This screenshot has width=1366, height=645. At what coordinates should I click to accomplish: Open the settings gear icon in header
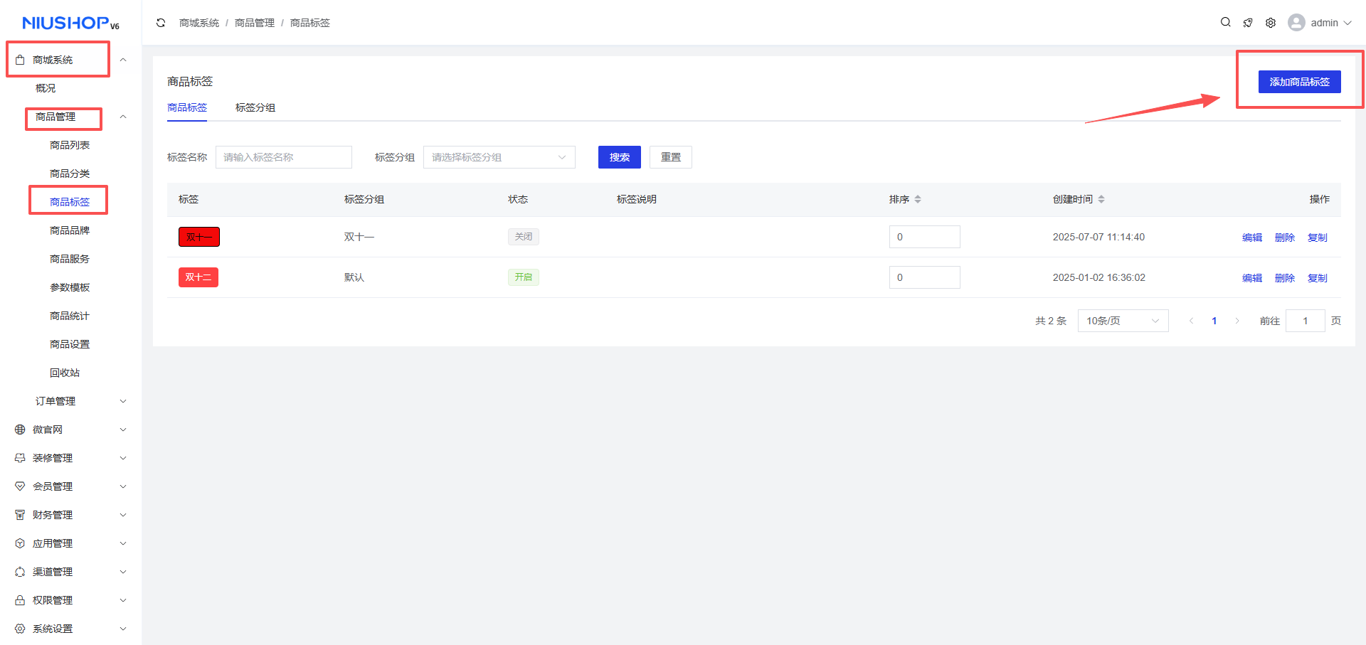1271,23
